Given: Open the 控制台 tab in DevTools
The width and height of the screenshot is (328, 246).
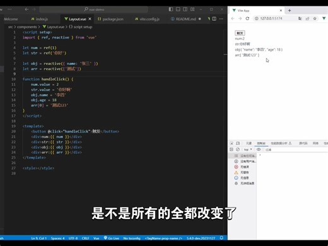Looking at the screenshot, I should click(x=261, y=143).
